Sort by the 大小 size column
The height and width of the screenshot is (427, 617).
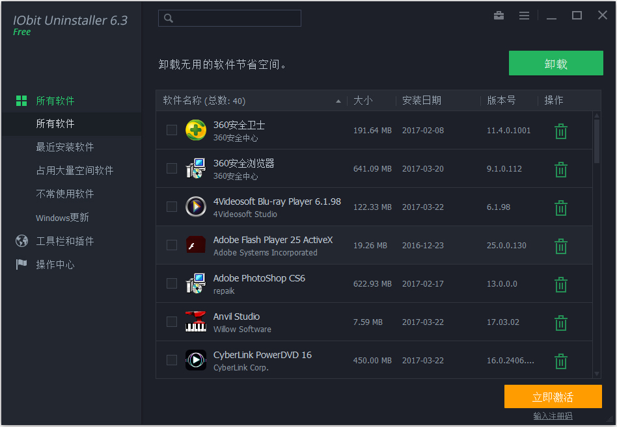click(x=363, y=101)
